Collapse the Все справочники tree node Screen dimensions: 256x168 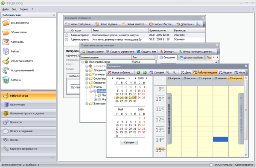[x=83, y=62]
